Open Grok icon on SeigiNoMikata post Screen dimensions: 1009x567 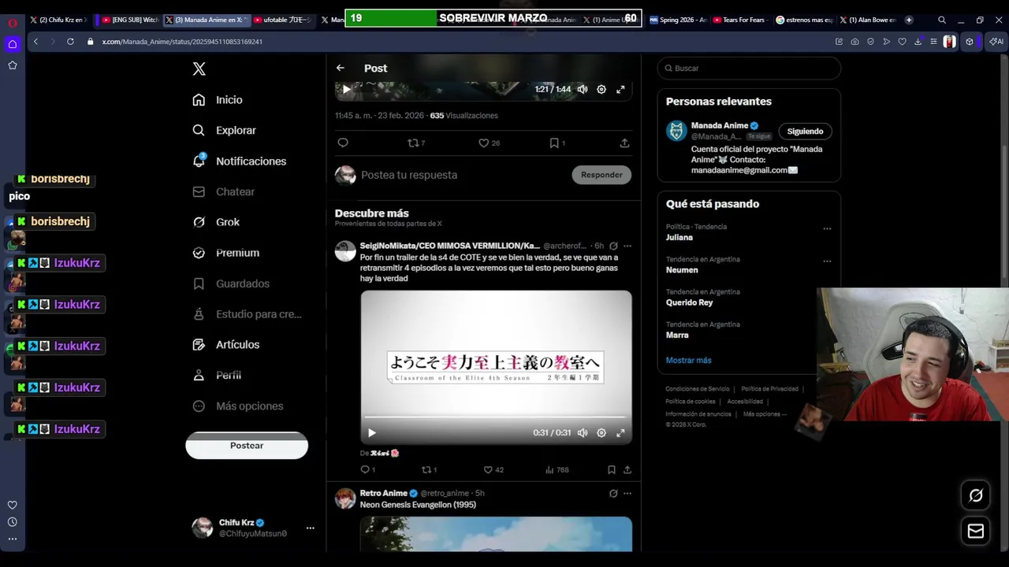(x=613, y=246)
